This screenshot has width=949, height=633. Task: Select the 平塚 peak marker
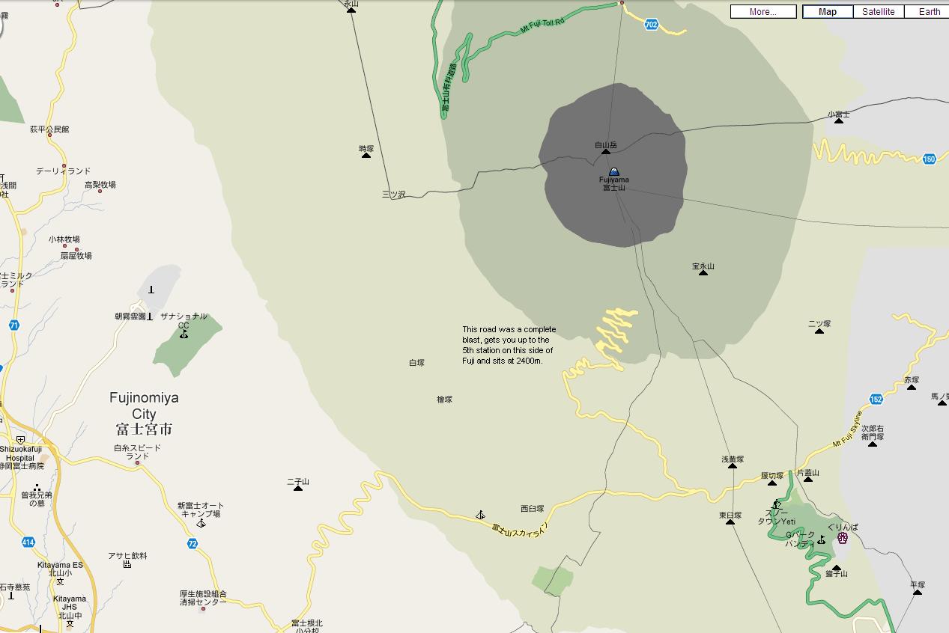pos(918,592)
